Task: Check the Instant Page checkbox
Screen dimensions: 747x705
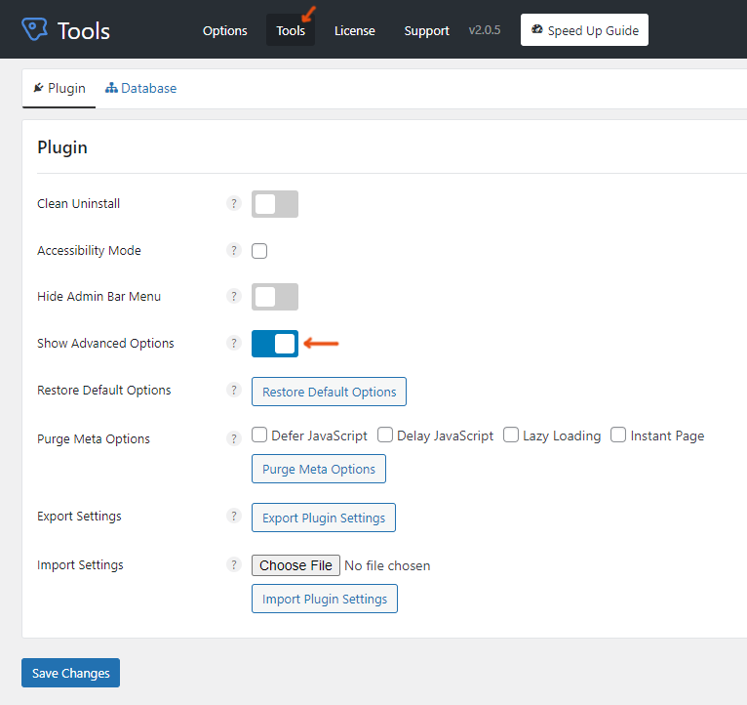Action: tap(618, 435)
